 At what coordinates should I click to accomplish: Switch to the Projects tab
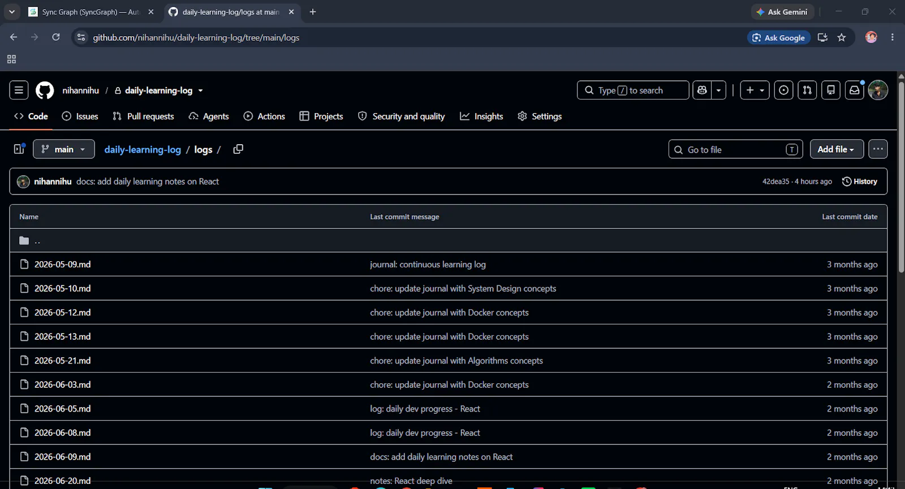click(x=321, y=116)
